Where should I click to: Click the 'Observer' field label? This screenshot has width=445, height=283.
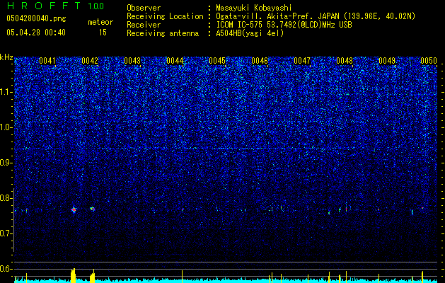(144, 8)
